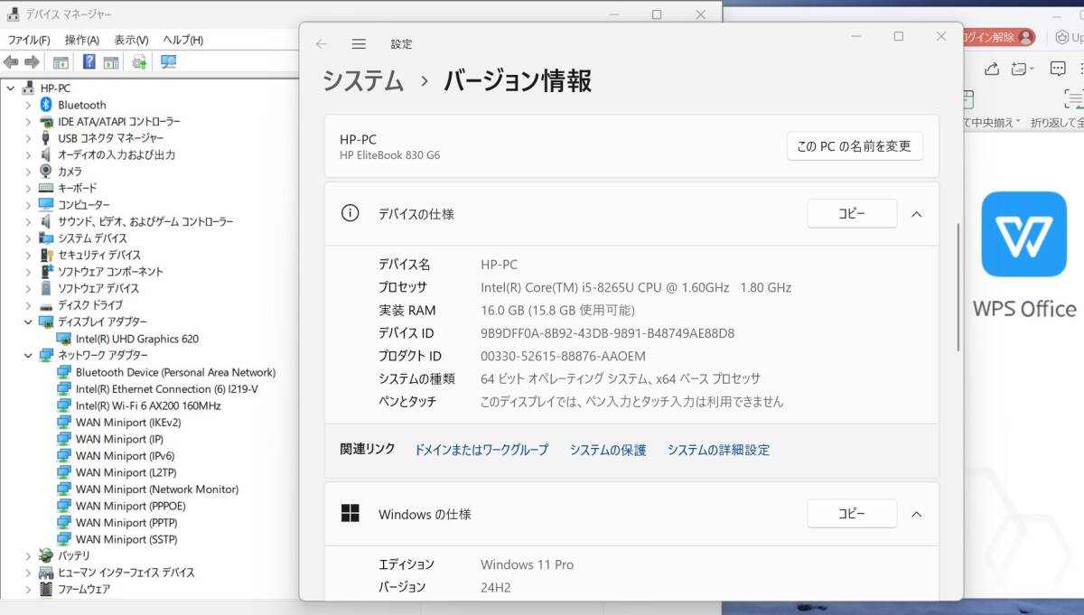Expand the ディスク ドライブ node
The height and width of the screenshot is (615, 1084).
pyautogui.click(x=28, y=305)
